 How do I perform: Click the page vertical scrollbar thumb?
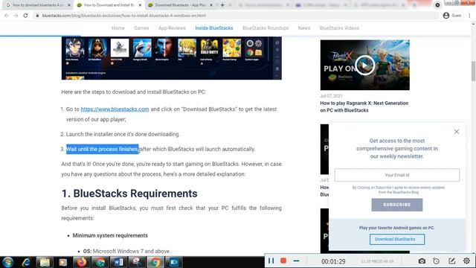pyautogui.click(x=473, y=71)
